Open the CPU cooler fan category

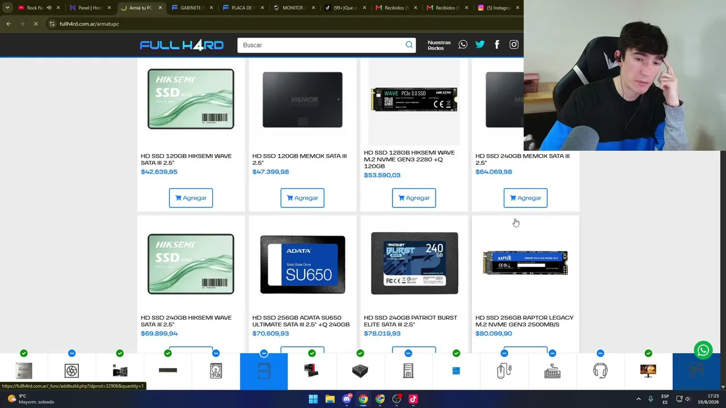coord(71,371)
